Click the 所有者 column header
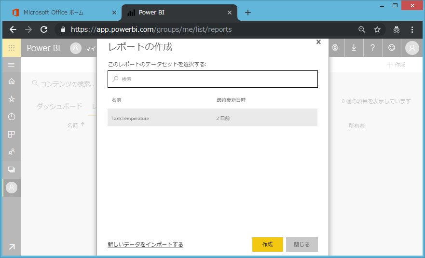 (x=356, y=126)
